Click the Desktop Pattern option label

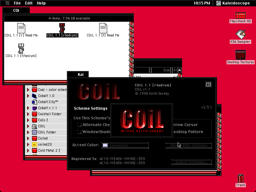(x=188, y=132)
